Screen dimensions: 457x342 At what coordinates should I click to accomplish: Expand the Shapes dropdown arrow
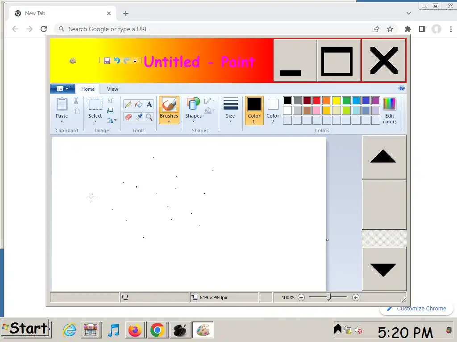(x=193, y=121)
